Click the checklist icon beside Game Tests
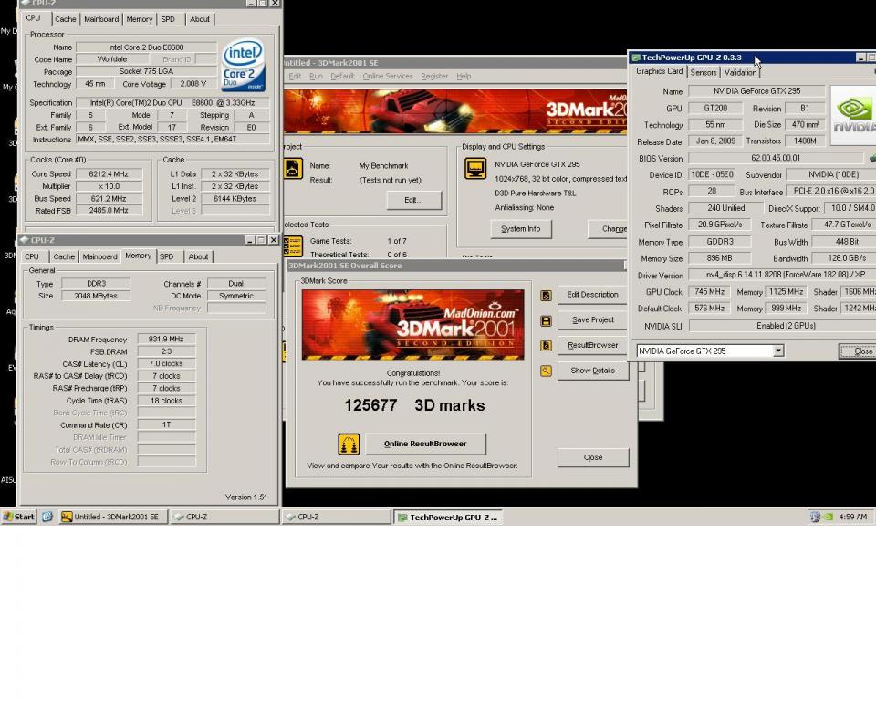 pyautogui.click(x=293, y=246)
